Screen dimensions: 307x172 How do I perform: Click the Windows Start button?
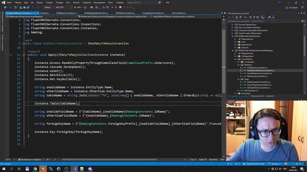click(x=4, y=169)
